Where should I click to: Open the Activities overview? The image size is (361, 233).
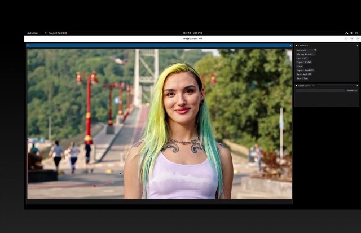tap(33, 33)
